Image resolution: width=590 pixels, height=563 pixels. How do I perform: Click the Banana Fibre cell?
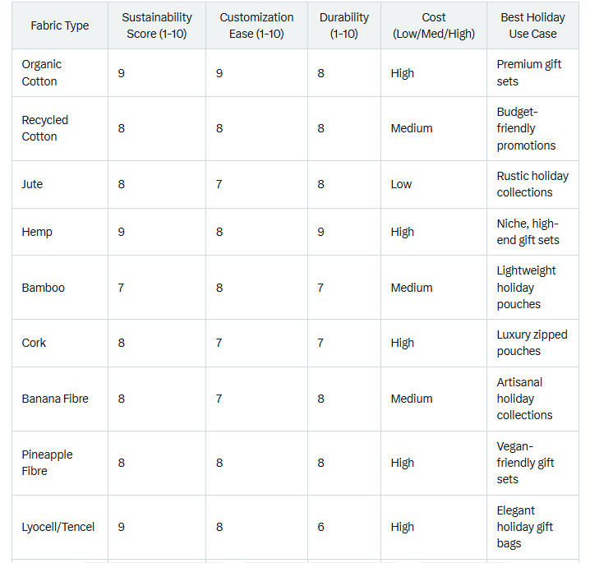tap(55, 399)
